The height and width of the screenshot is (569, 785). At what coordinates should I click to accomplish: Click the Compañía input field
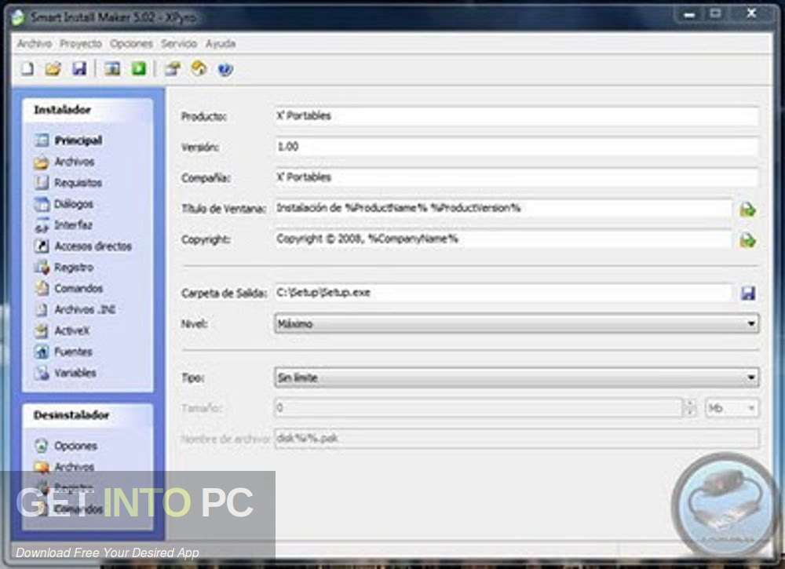pyautogui.click(x=517, y=177)
